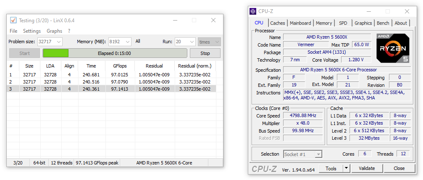Select test result row 3
The image size is (423, 180).
pos(111,89)
